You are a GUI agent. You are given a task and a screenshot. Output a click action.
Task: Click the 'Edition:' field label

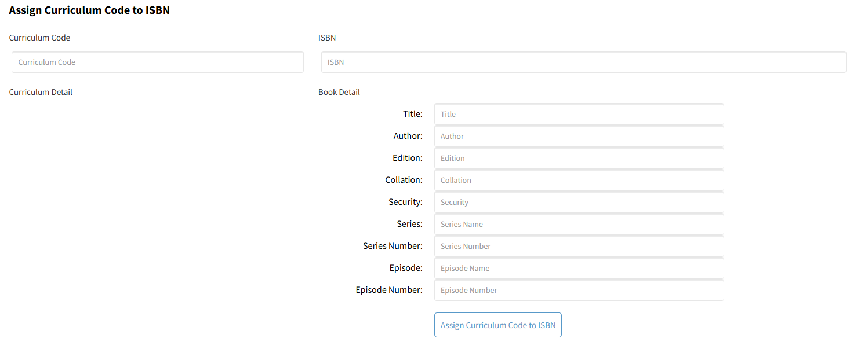pyautogui.click(x=408, y=158)
